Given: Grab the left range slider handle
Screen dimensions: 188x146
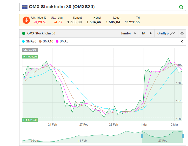Looking at the screenshot, I should 142,136.
